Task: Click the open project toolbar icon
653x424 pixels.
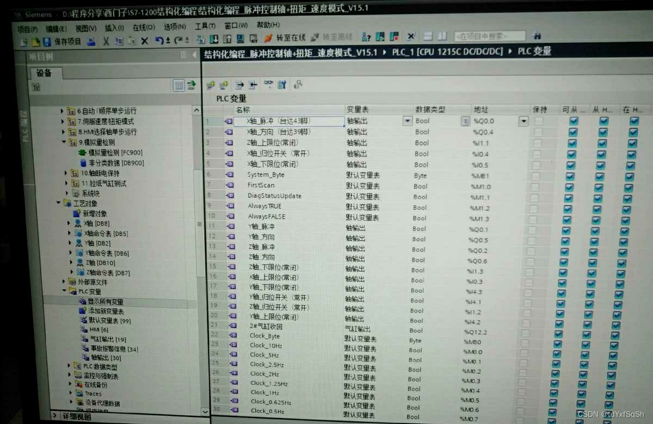Action: 35,41
